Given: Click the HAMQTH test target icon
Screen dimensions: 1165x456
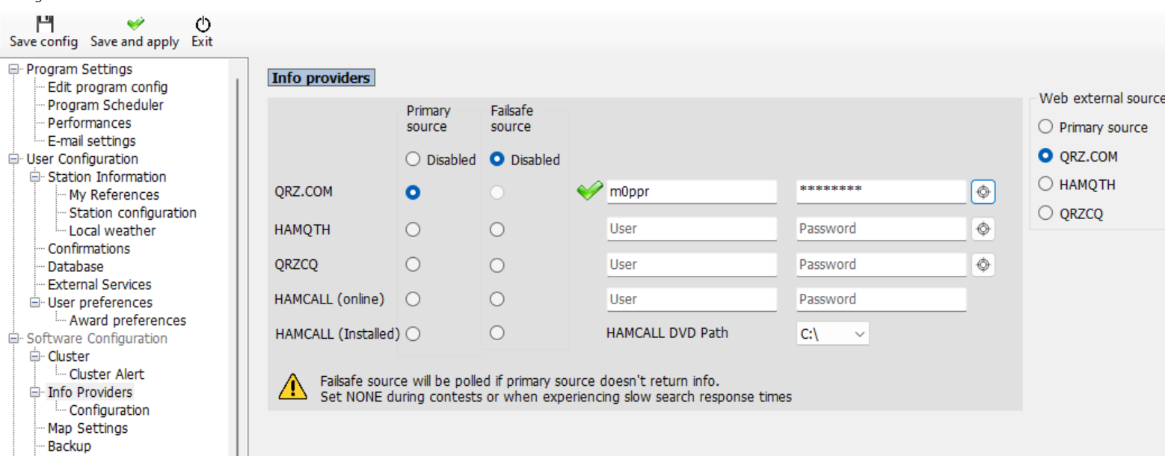Looking at the screenshot, I should tap(983, 229).
